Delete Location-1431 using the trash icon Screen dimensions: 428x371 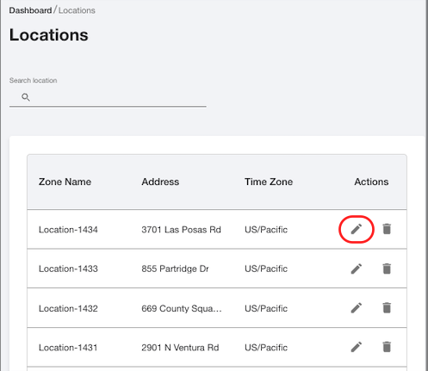point(387,347)
